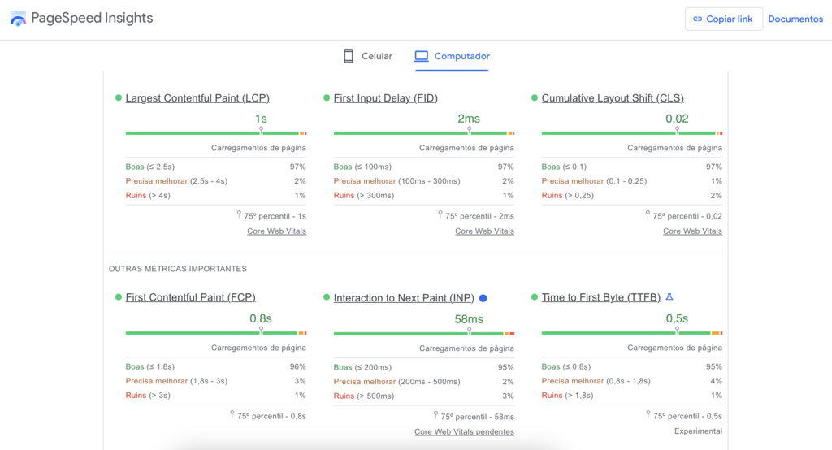Click the PageSpeed Insights logo icon
The width and height of the screenshot is (832, 450).
pyautogui.click(x=18, y=19)
